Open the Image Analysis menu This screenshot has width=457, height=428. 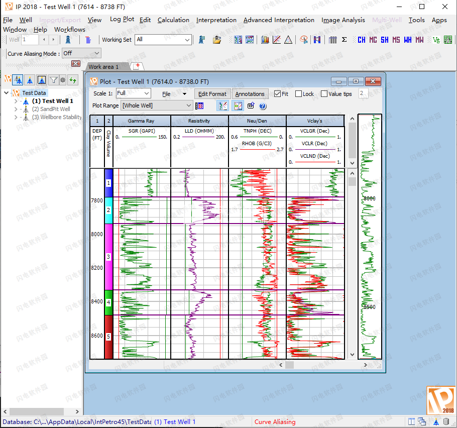[x=343, y=20]
